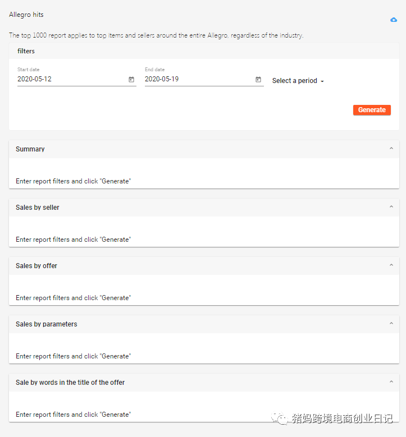The width and height of the screenshot is (406, 437).
Task: Collapse the Sale by words in title chevron
Action: (x=391, y=381)
